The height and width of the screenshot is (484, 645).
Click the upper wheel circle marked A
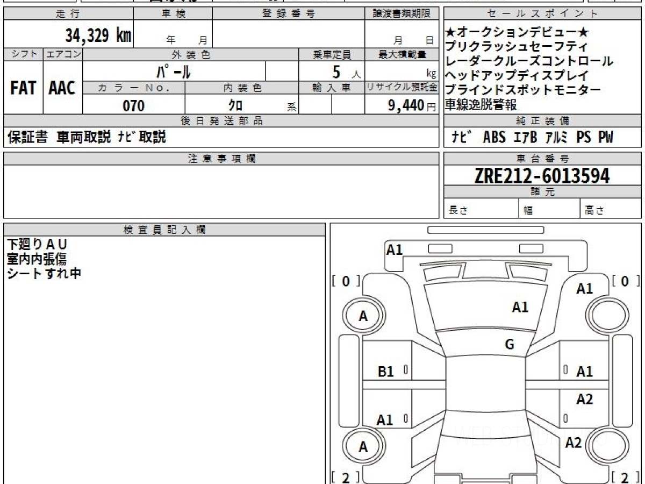pyautogui.click(x=363, y=317)
